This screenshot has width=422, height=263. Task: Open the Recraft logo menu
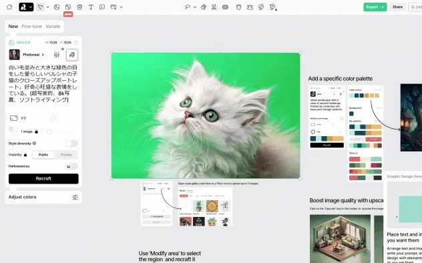click(26, 7)
